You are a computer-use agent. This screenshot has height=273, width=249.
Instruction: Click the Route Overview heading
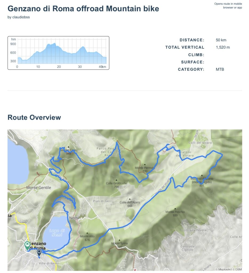(x=34, y=117)
